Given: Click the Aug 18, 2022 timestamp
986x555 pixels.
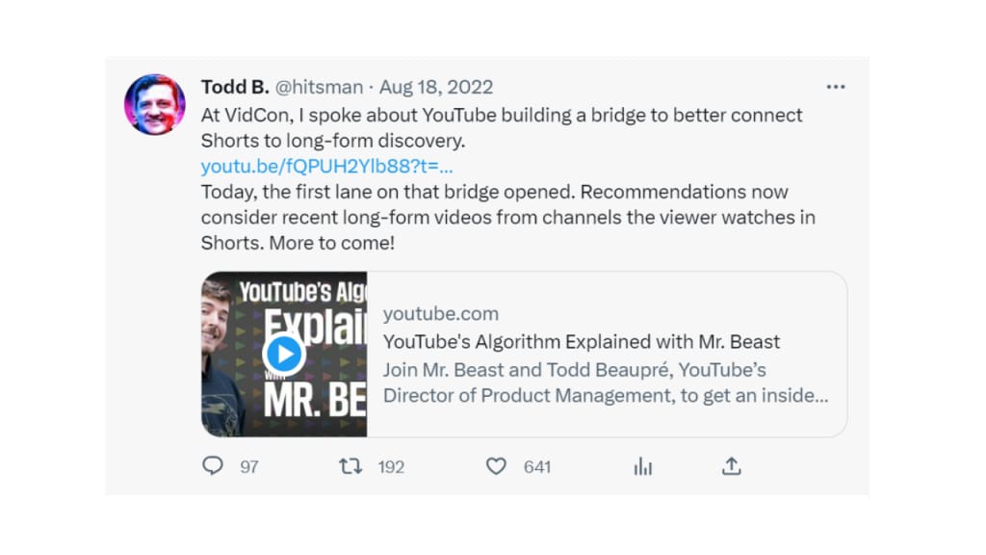Looking at the screenshot, I should (x=435, y=87).
